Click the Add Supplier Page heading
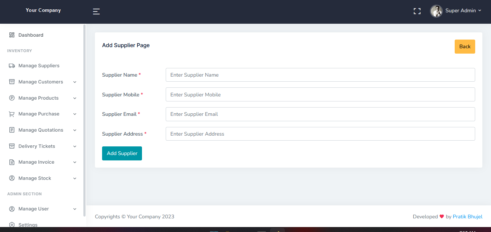491x232 pixels. coord(126,45)
